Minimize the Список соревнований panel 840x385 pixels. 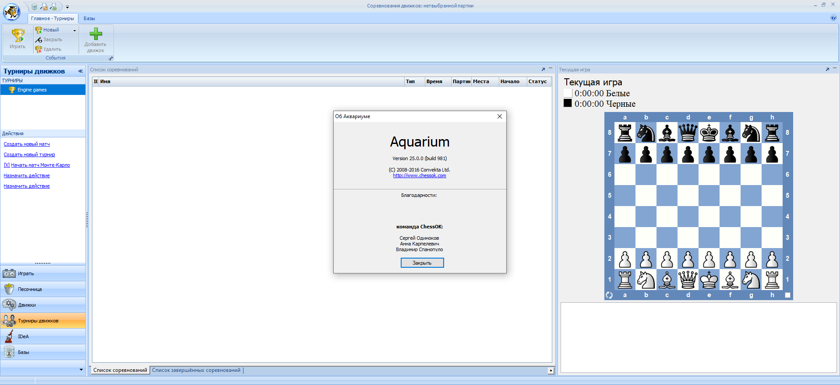tap(551, 69)
